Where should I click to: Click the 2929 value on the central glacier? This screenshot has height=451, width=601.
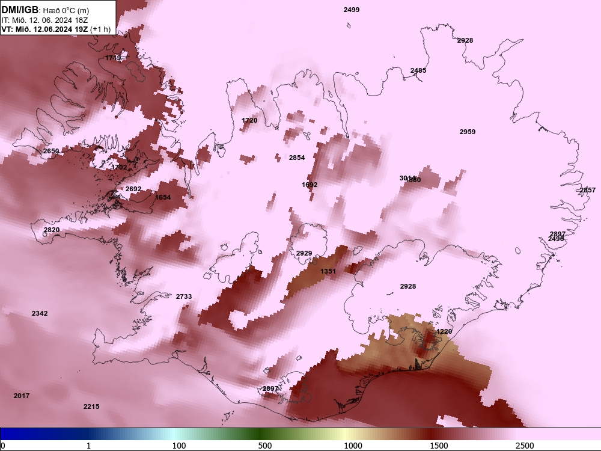pos(304,254)
